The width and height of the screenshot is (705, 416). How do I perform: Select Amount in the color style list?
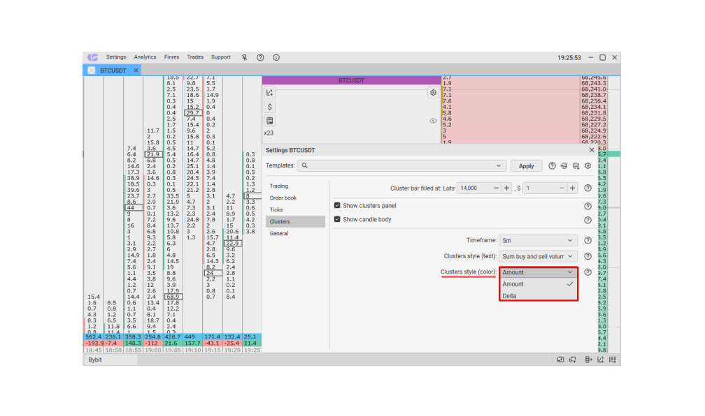point(539,284)
